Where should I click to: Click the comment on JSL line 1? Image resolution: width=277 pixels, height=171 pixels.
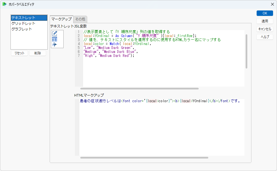coord(127,32)
